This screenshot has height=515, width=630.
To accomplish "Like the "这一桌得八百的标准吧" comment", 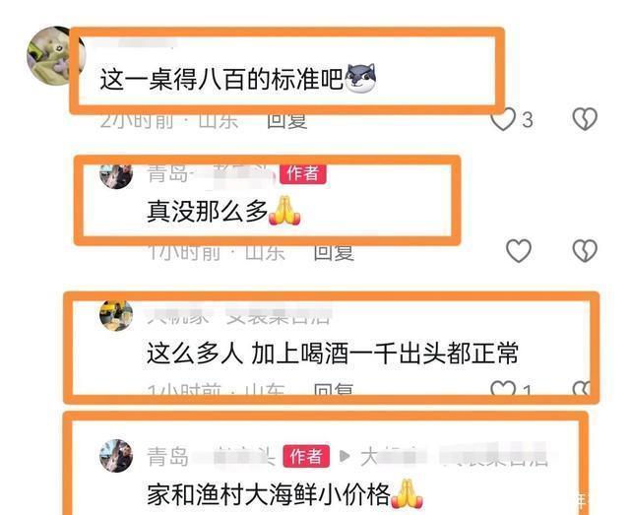I will click(x=503, y=119).
